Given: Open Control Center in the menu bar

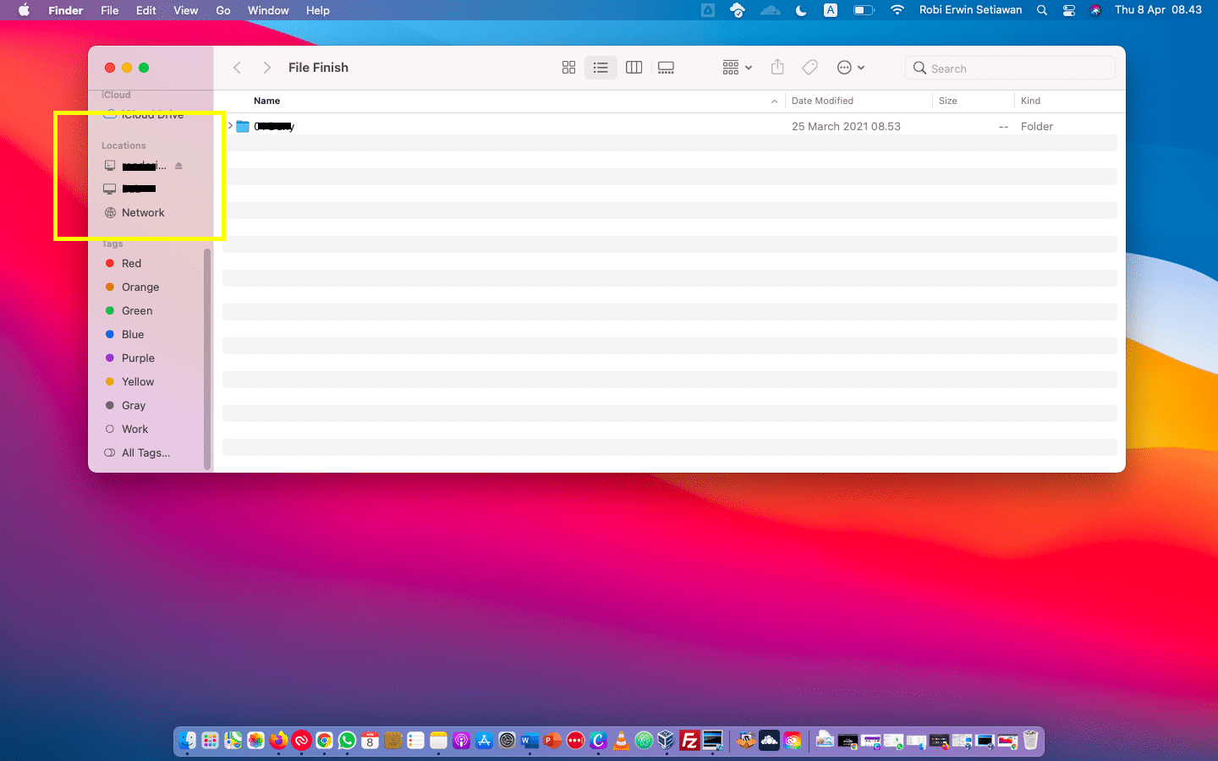Looking at the screenshot, I should coord(1069,10).
